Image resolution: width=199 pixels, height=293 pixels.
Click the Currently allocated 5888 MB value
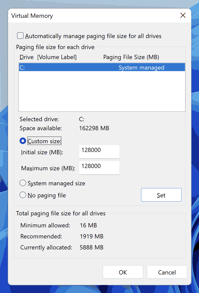click(92, 247)
